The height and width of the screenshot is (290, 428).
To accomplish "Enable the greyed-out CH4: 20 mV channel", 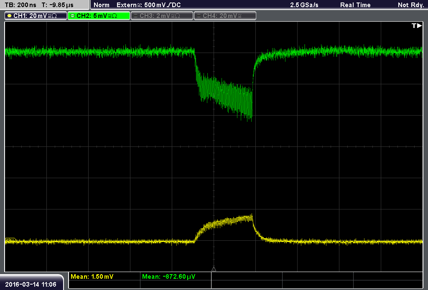I will [x=225, y=16].
